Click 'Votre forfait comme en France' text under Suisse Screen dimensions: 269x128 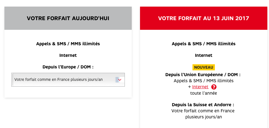click(203, 111)
